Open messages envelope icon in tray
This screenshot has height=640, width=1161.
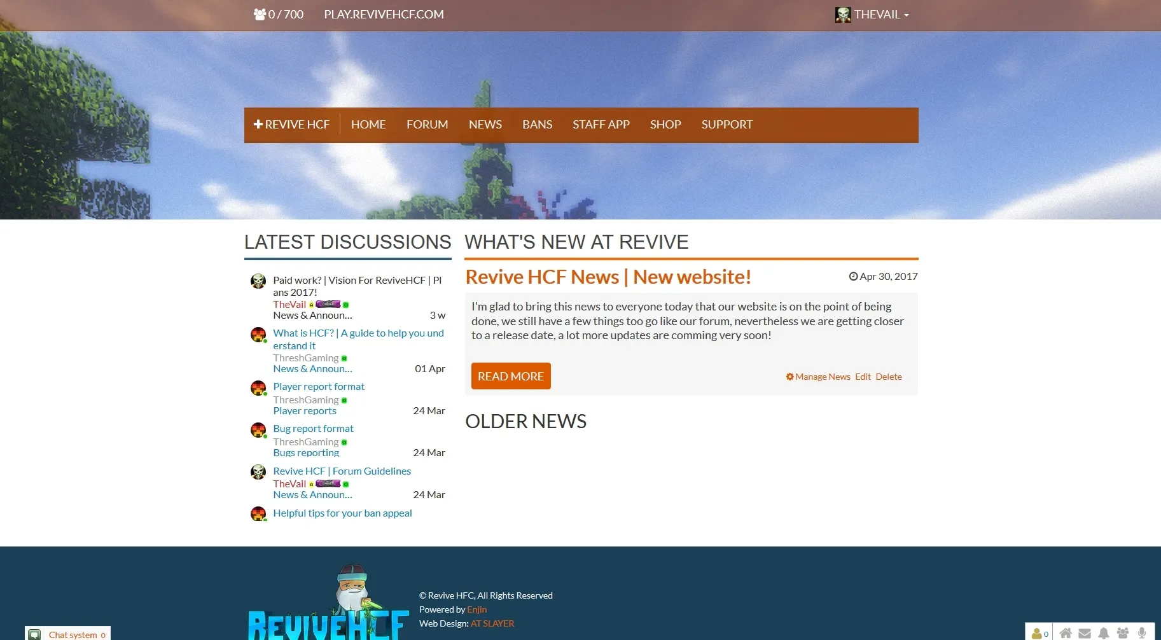point(1085,634)
